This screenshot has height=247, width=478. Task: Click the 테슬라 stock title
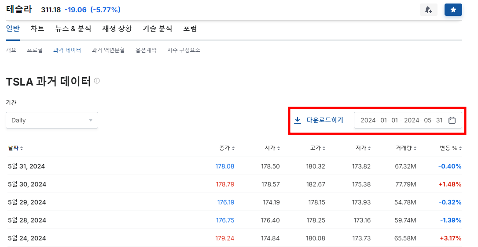[19, 9]
